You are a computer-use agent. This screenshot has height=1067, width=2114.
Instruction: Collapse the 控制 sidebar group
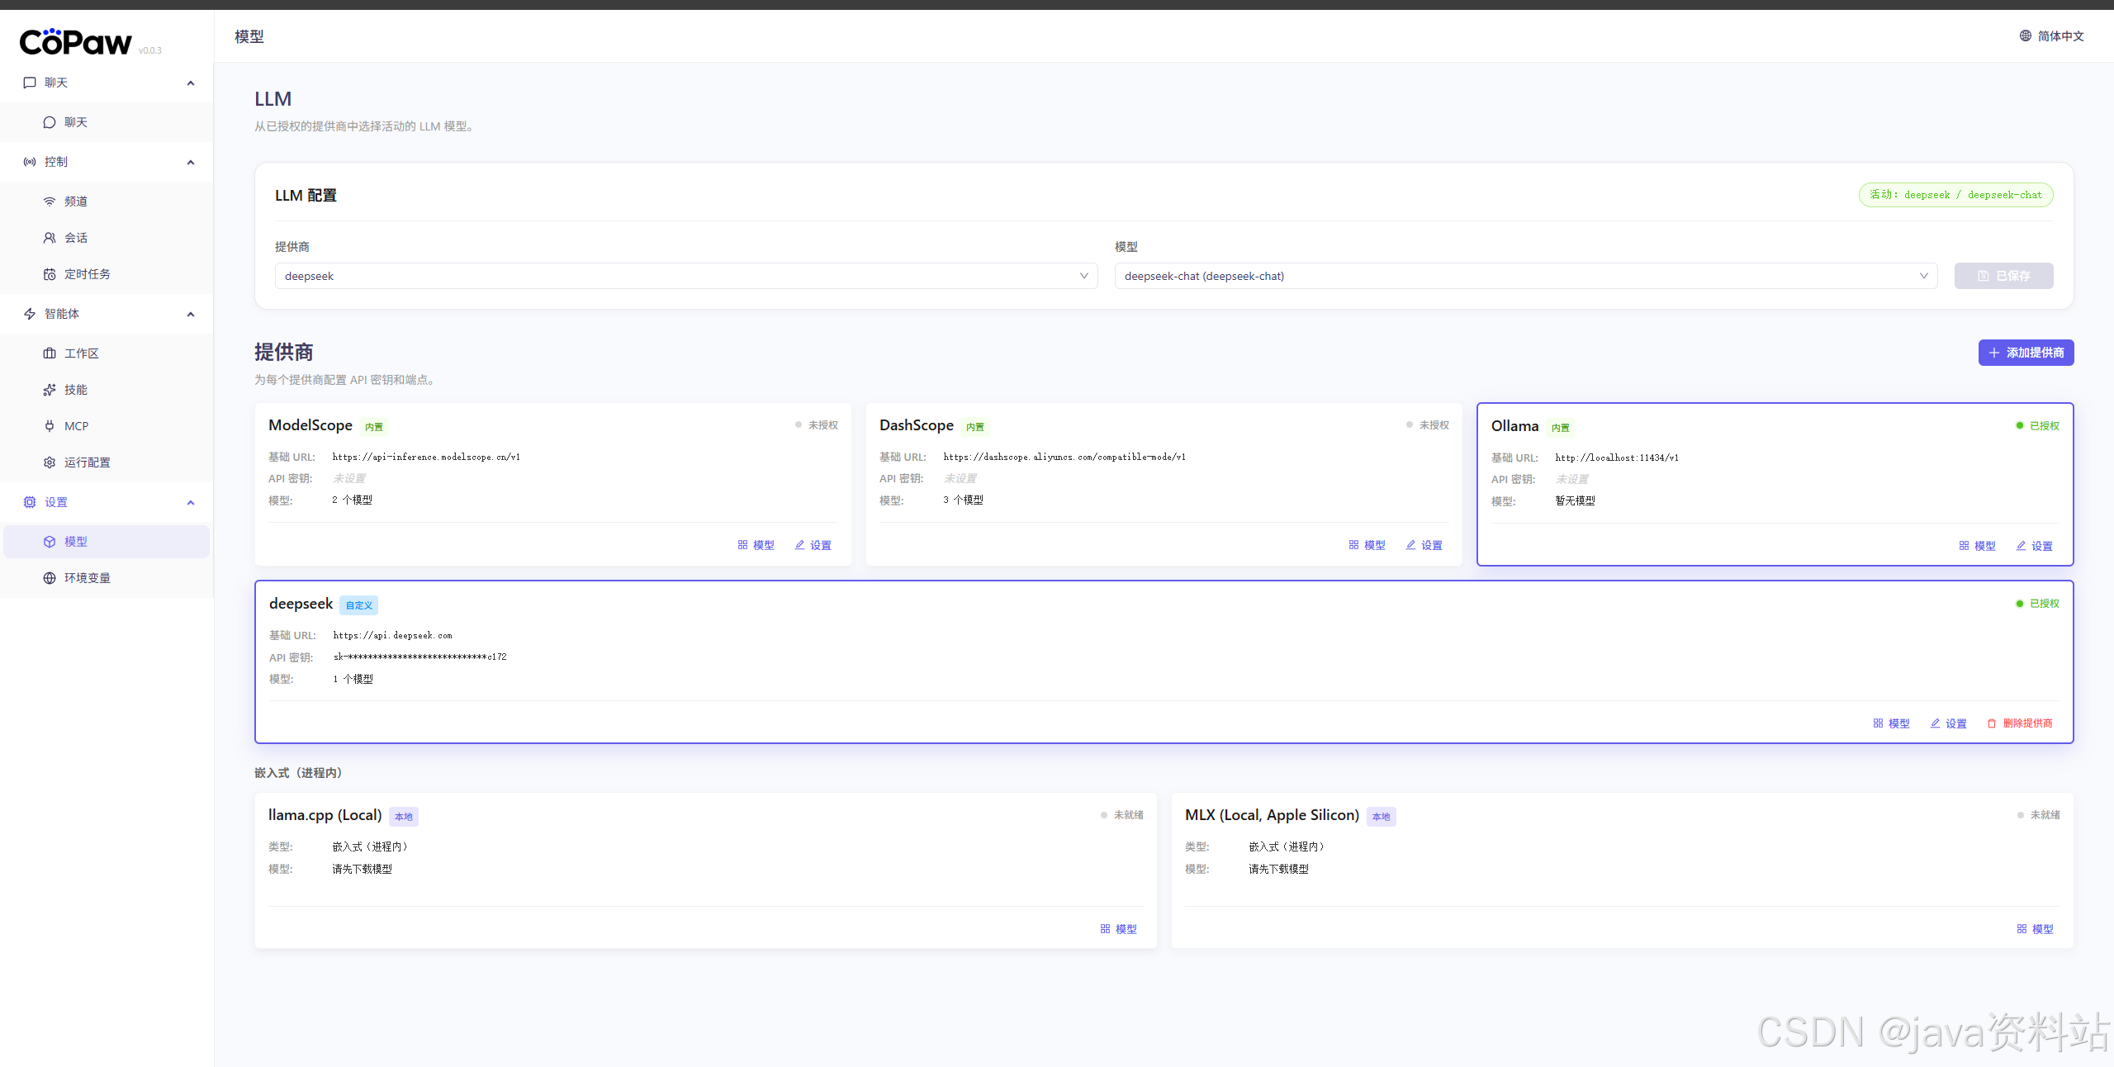click(x=191, y=162)
